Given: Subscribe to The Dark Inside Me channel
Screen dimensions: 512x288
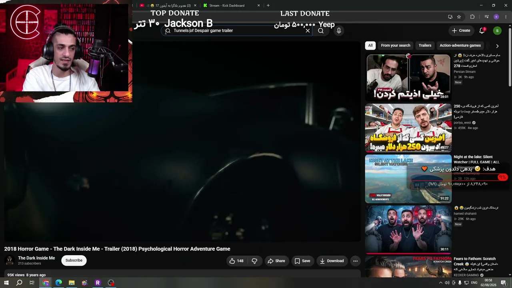Looking at the screenshot, I should click(74, 260).
